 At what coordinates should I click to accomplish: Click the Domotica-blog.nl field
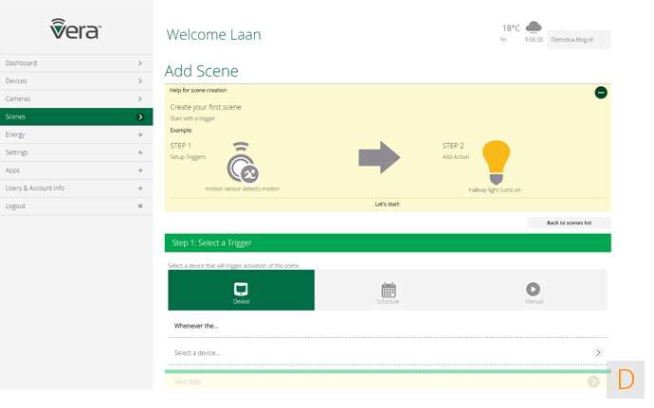click(x=578, y=40)
